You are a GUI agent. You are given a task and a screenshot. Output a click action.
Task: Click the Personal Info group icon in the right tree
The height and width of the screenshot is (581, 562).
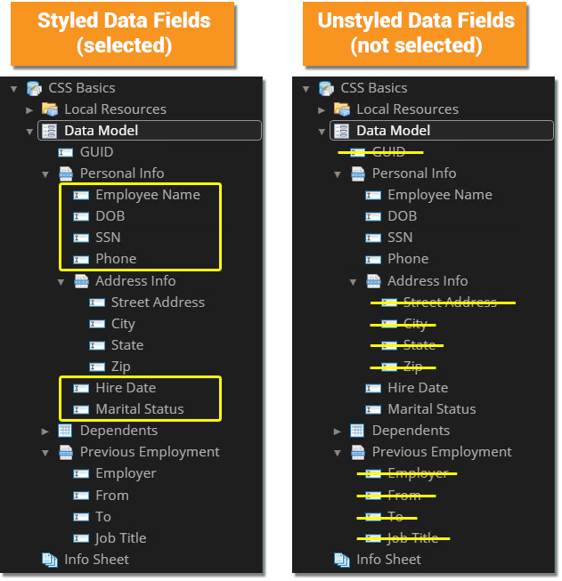[358, 173]
